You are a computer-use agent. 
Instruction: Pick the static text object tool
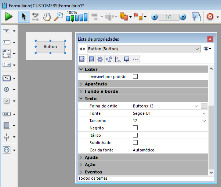pos(7,31)
